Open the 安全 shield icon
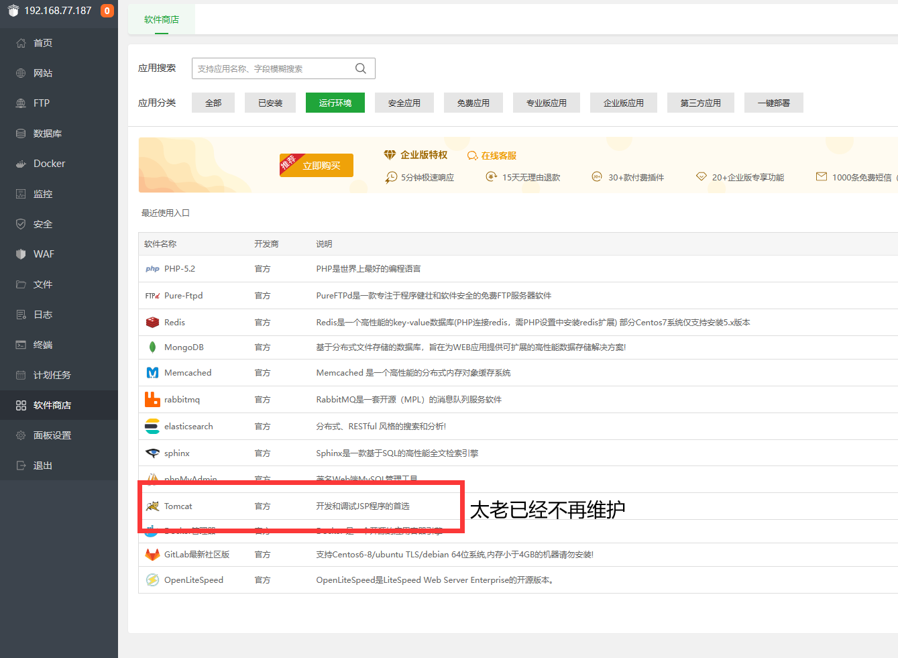This screenshot has height=658, width=898. coord(21,224)
